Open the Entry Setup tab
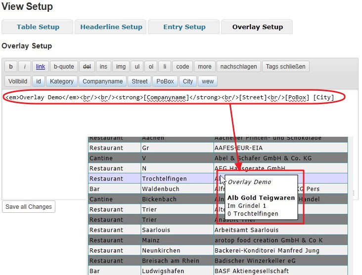Screen dimensions: 362x275 click(184, 27)
